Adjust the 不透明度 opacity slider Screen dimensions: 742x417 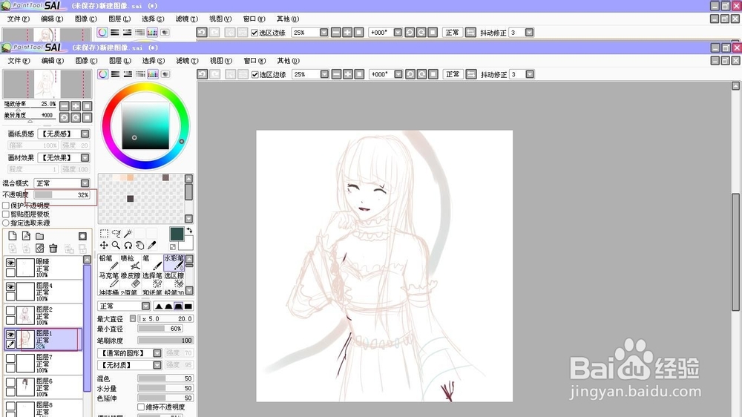[62, 194]
